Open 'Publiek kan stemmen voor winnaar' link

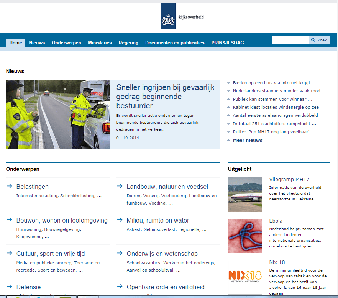tap(272, 99)
